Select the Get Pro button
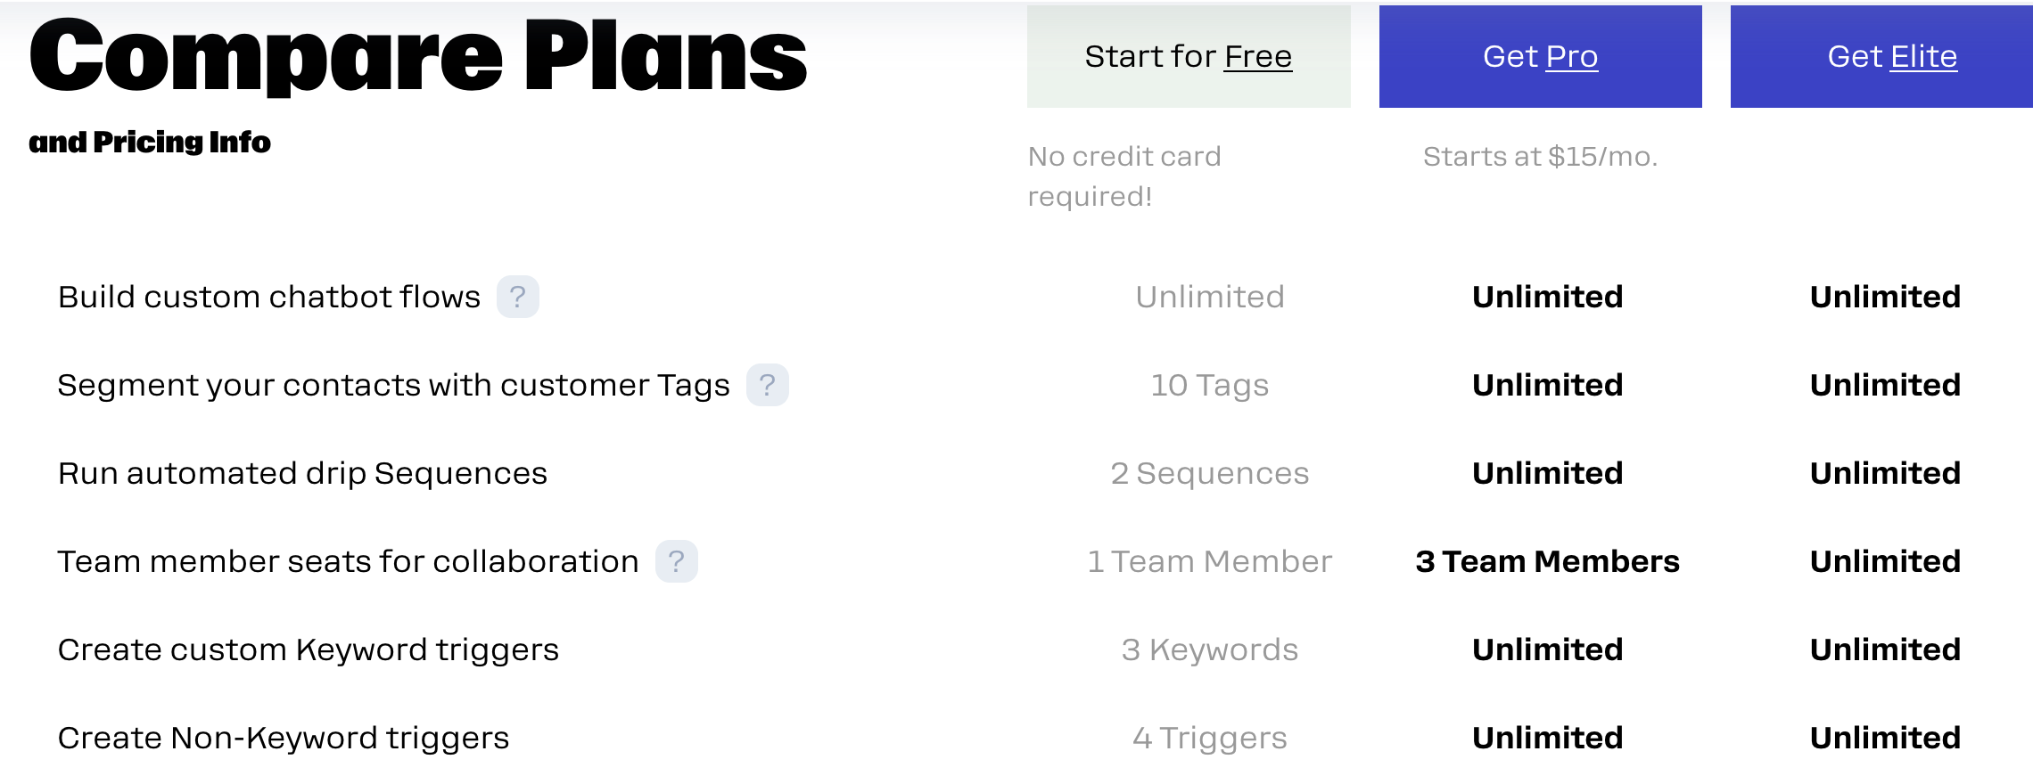 (1540, 56)
